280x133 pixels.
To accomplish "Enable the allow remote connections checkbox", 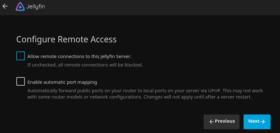I will (x=20, y=56).
